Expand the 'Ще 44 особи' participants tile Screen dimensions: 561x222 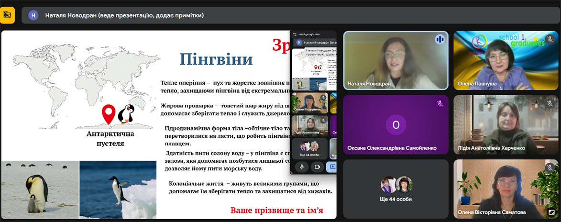click(x=396, y=189)
